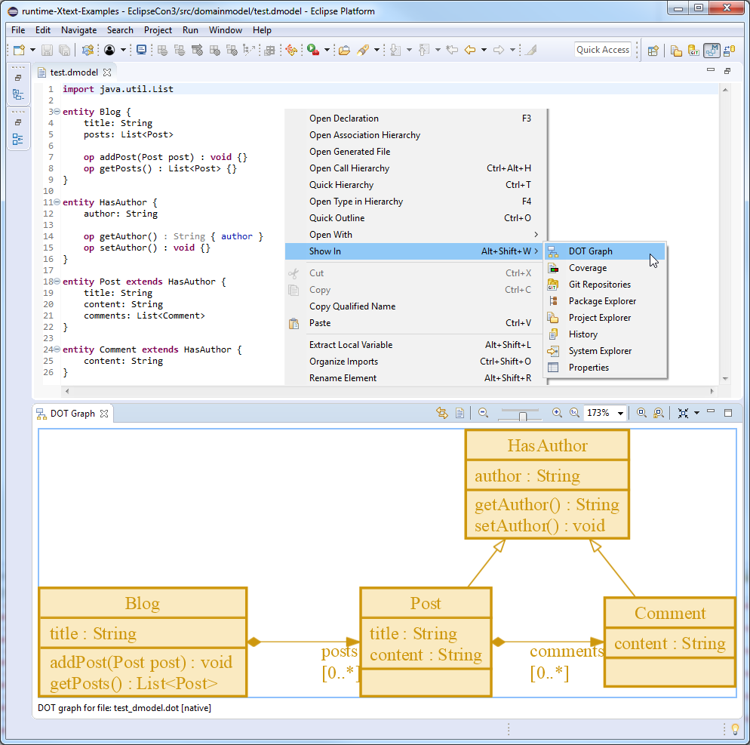Click the Save All toolbar icon
Screen dimensions: 750x745
(64, 50)
